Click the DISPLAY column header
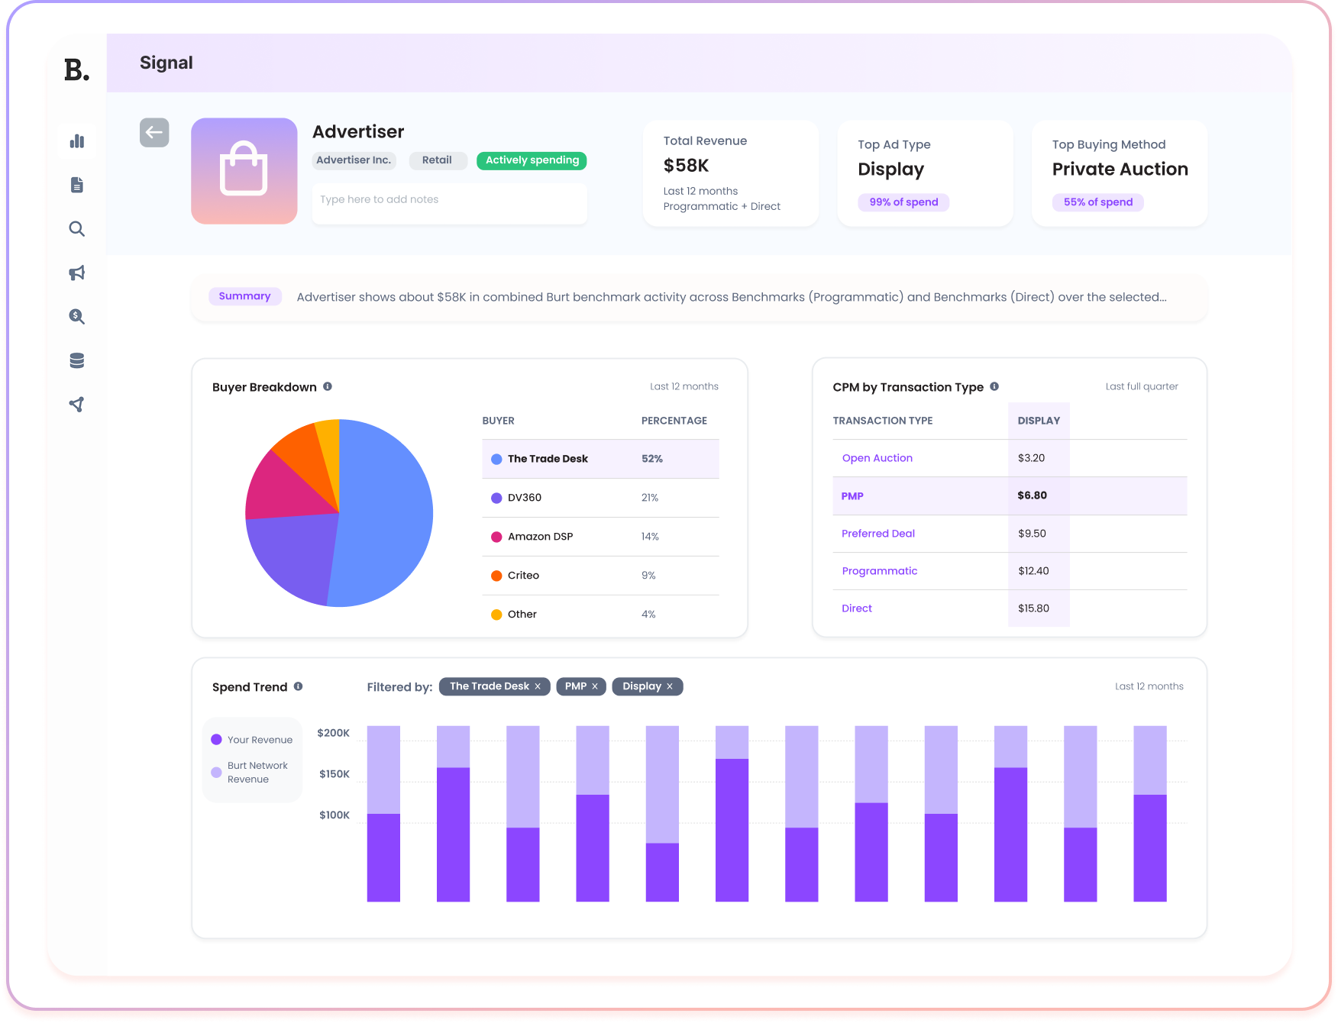Viewport: 1338px width, 1023px height. [1039, 421]
